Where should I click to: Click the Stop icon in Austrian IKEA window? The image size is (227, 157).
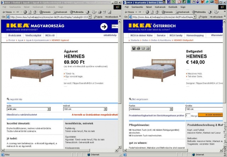click(x=148, y=12)
